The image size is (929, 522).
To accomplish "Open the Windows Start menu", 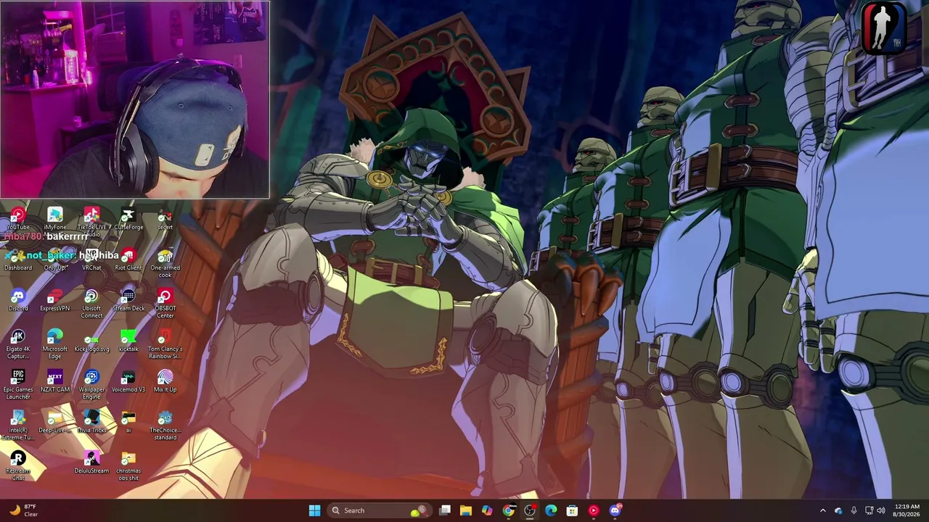I will click(x=314, y=510).
